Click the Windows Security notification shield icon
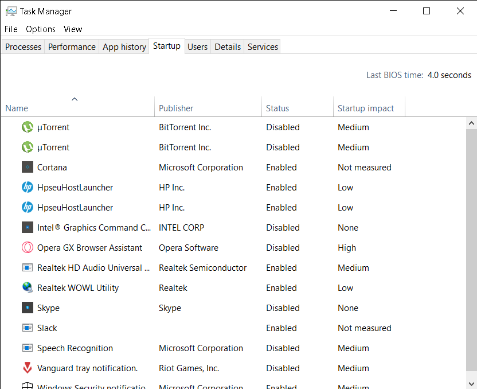Viewport: 477px width, 389px height. pos(28,386)
